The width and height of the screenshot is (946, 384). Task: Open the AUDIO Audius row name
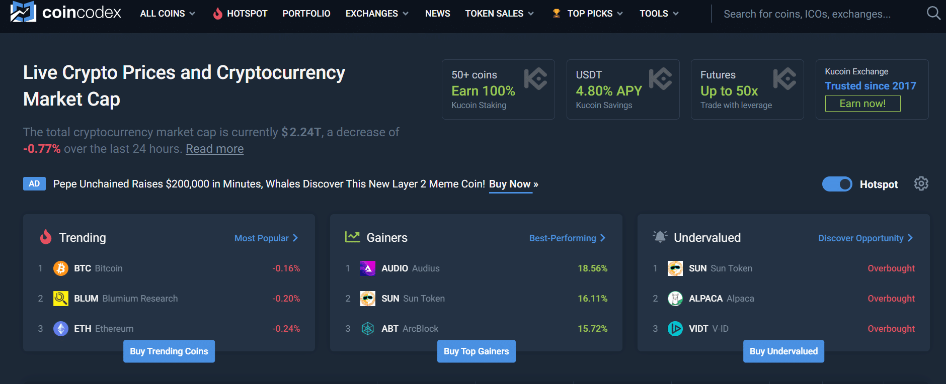point(411,268)
